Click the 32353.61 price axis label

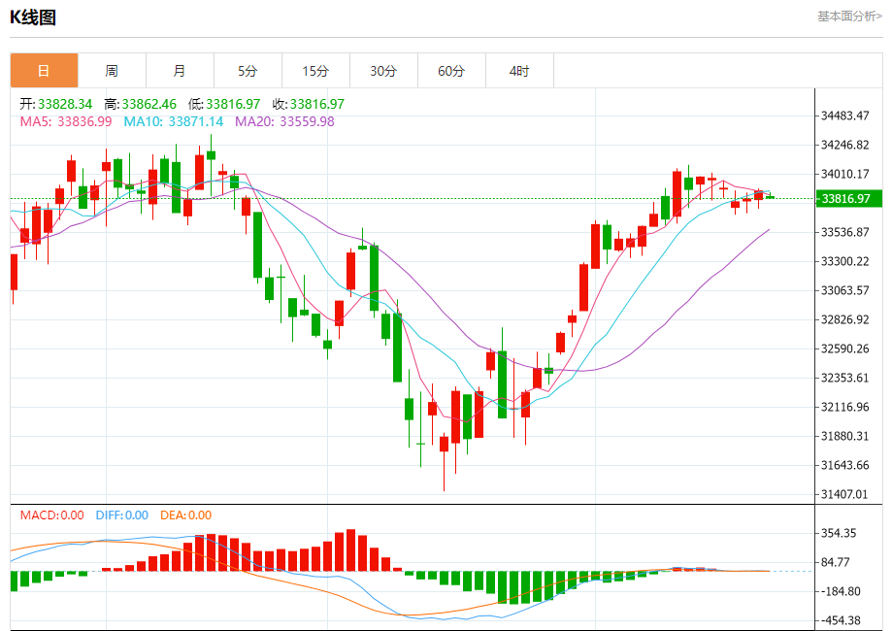[844, 378]
